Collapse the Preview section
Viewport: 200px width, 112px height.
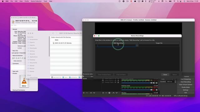(x=12, y=73)
